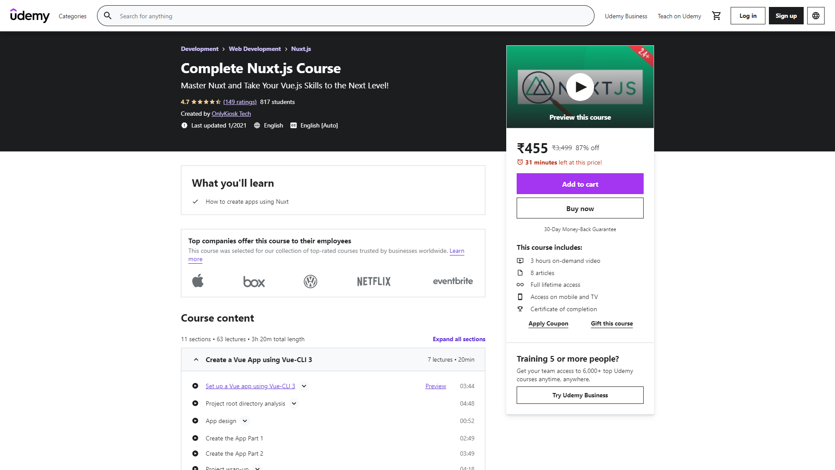Focus the Search for anything field
Image resolution: width=835 pixels, height=470 pixels.
(x=346, y=16)
